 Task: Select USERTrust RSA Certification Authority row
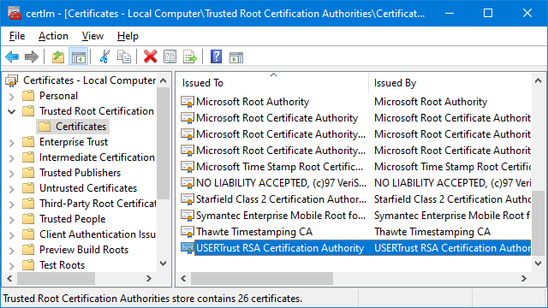pos(355,248)
